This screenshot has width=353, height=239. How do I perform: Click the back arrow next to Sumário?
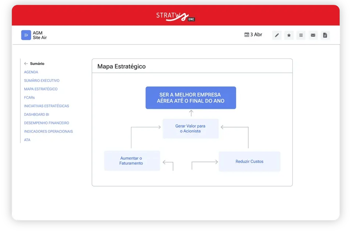26,64
